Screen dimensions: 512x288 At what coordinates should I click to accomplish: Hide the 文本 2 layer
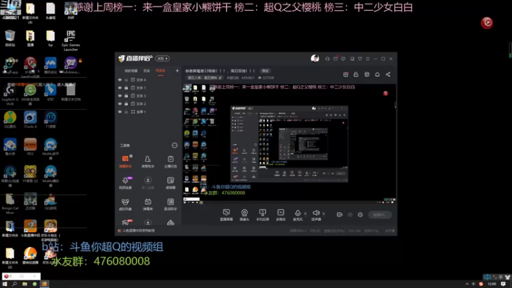tap(120, 104)
